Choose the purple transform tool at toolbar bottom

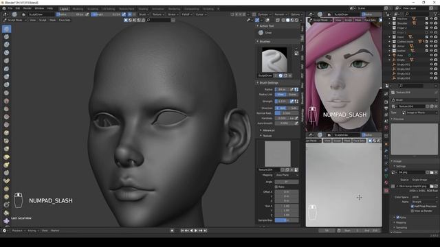(x=7, y=221)
